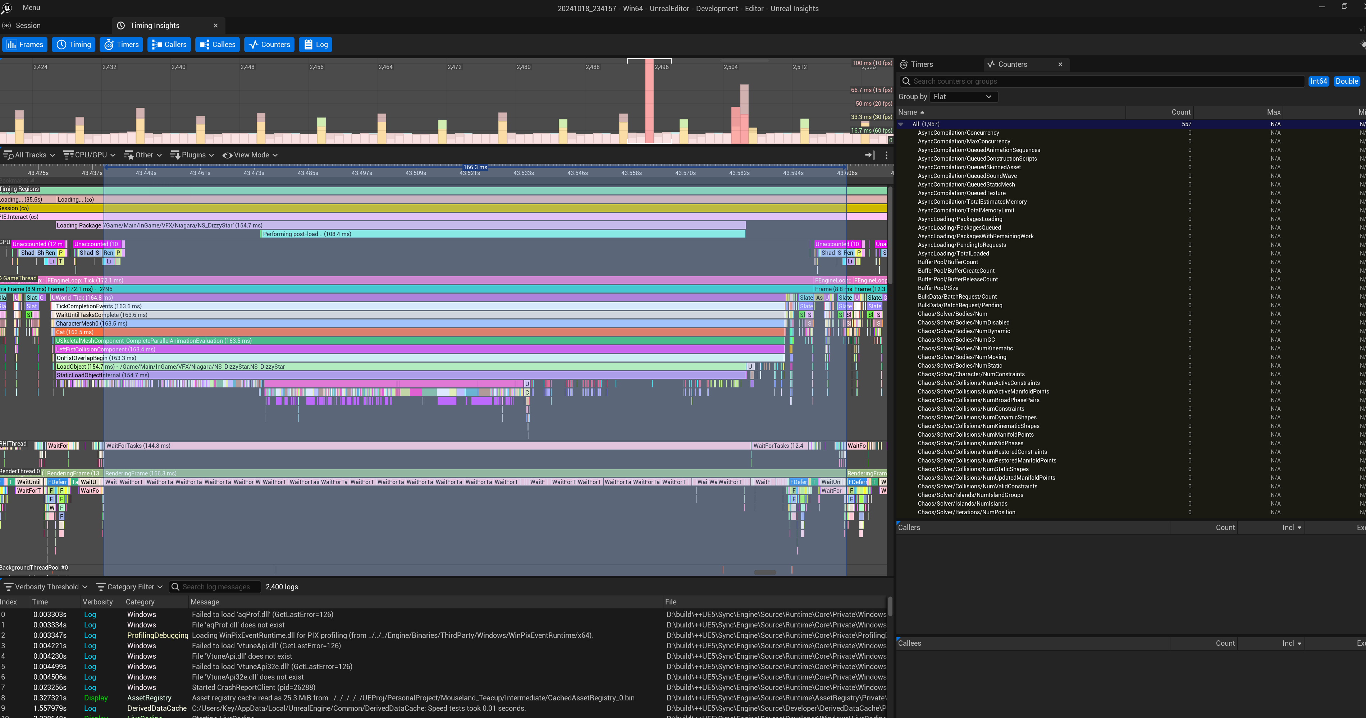Toggle the Counters panel button

click(269, 45)
